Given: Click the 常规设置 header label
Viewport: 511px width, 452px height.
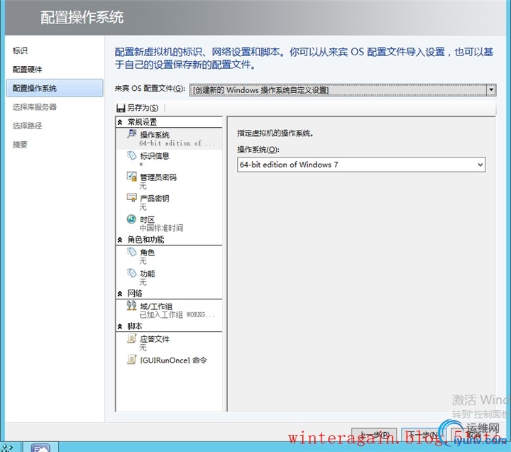Looking at the screenshot, I should 142,122.
